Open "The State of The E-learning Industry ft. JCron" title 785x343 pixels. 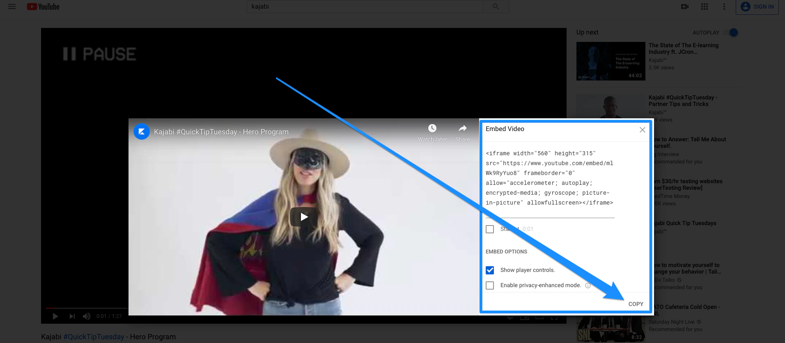[684, 48]
